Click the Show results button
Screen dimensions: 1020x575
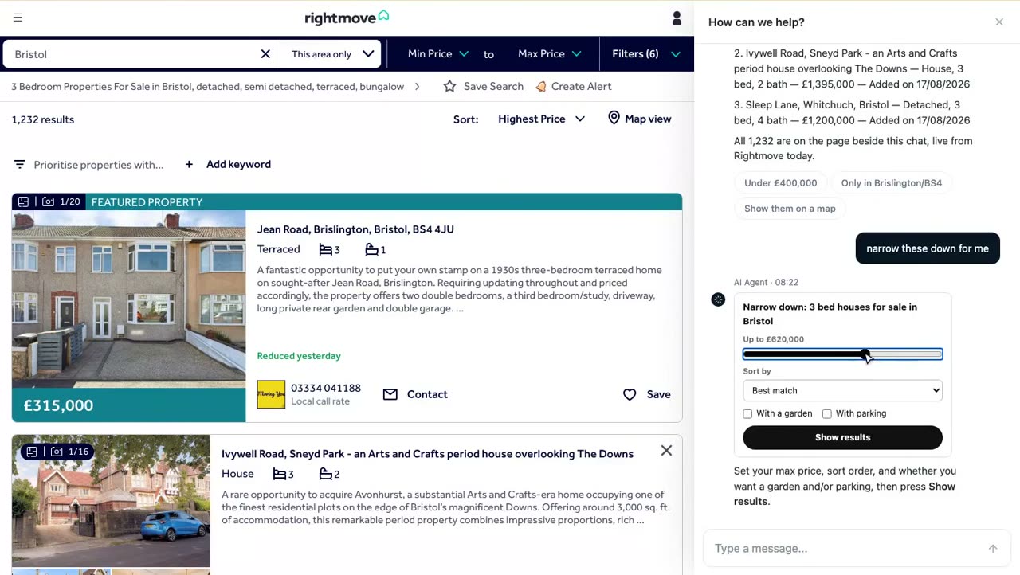pyautogui.click(x=842, y=437)
